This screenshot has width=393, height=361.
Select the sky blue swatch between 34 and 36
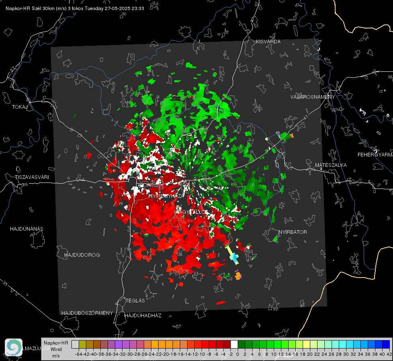364,344
